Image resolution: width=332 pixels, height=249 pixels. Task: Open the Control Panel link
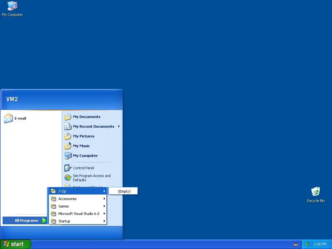[x=83, y=168]
